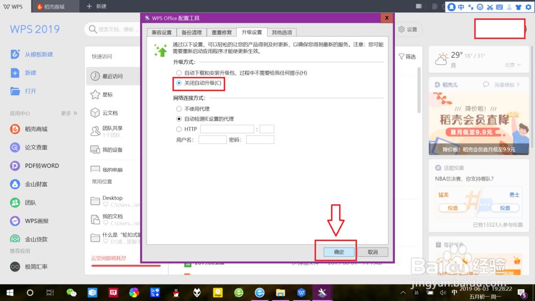Open the 金山贷款 app icon

coord(15,239)
